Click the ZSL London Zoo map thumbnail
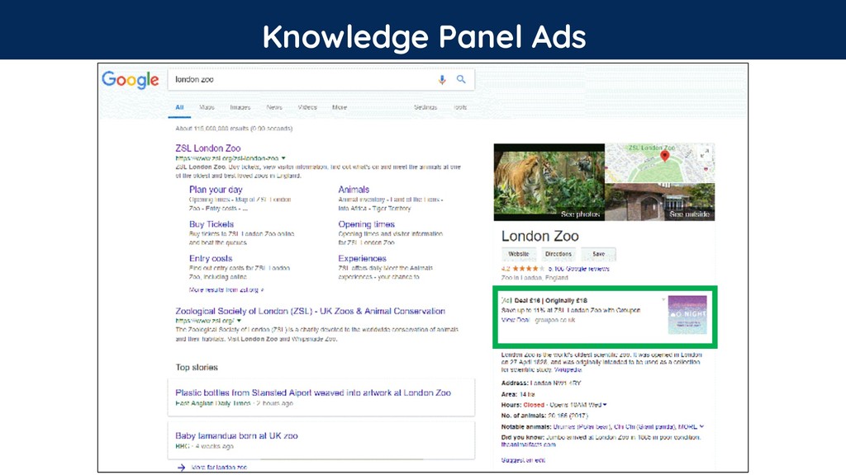Screen dimensions: 846x475 pyautogui.click(x=659, y=163)
